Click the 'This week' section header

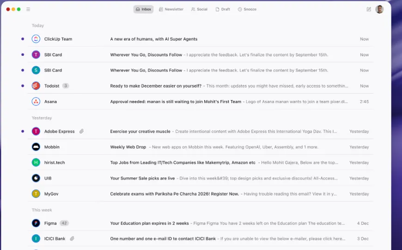pos(42,210)
